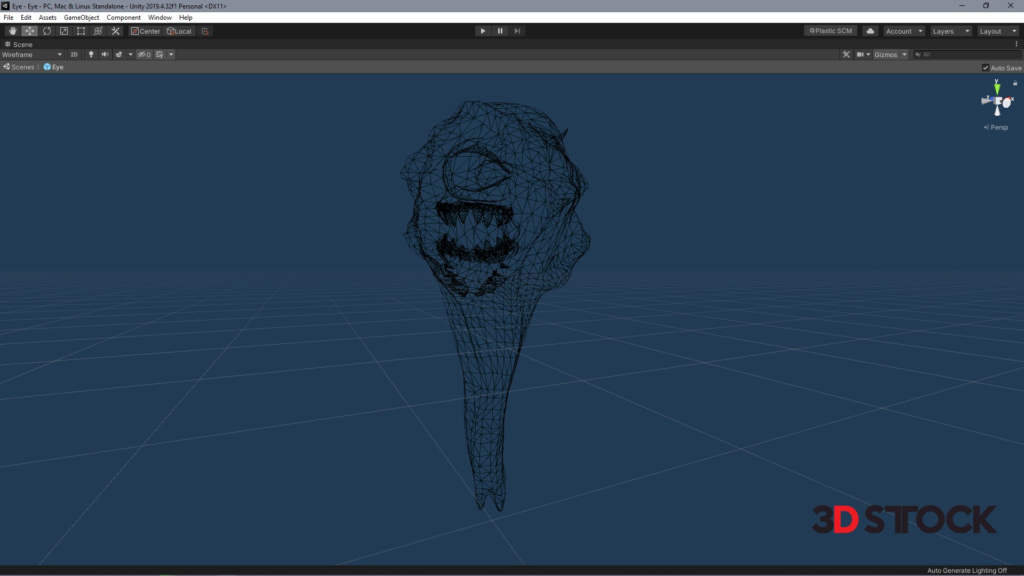Expand the Gizmos dropdown

click(905, 54)
